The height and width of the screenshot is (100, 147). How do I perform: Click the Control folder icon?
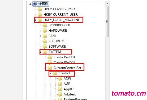point(55,73)
